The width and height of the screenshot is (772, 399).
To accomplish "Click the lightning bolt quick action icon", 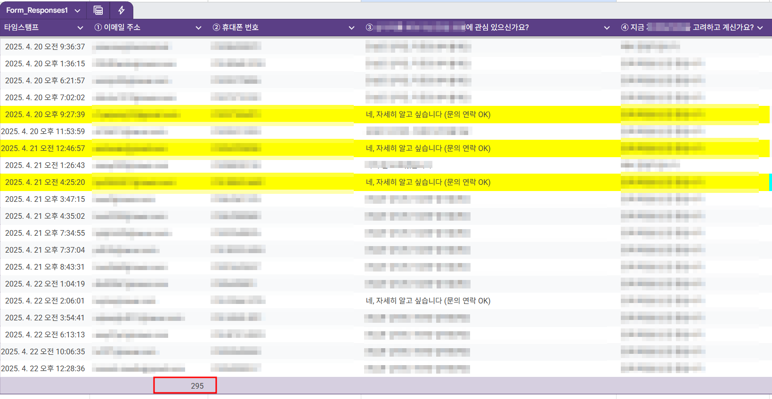I will 122,10.
